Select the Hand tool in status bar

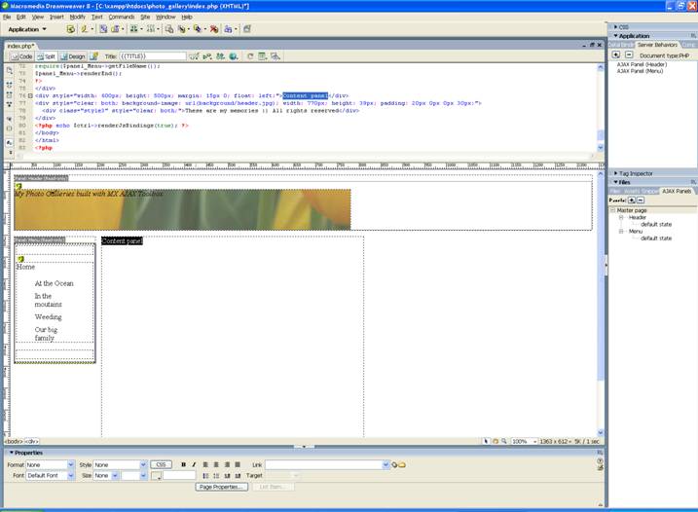[495, 441]
